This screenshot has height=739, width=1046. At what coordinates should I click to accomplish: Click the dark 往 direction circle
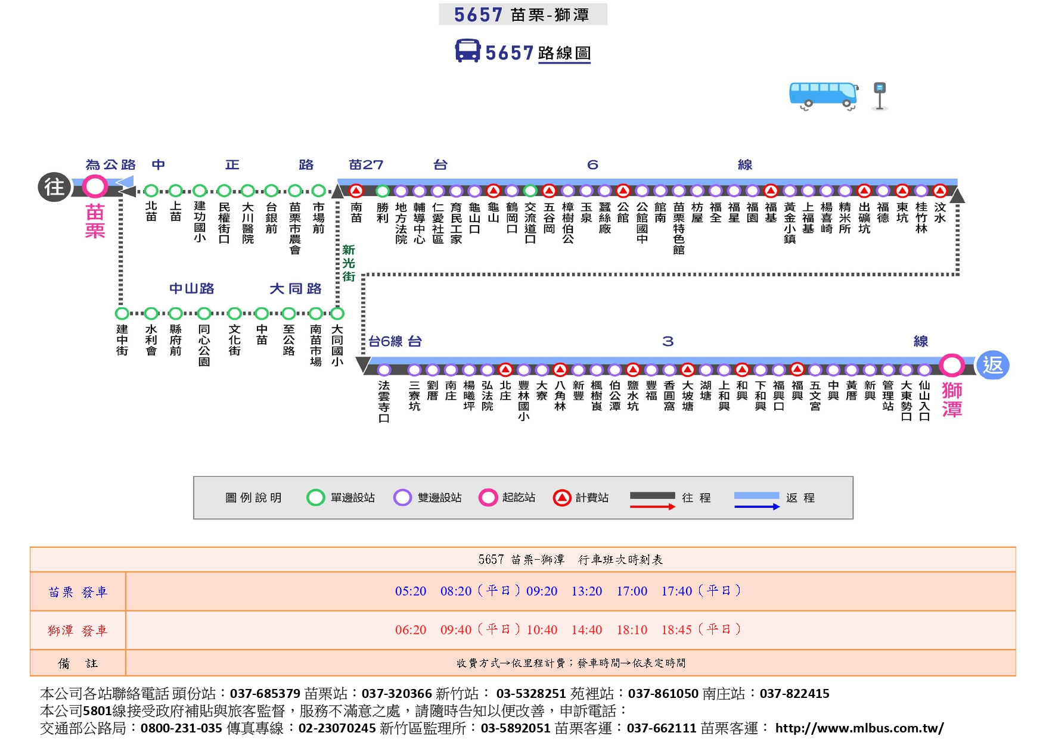click(x=54, y=187)
